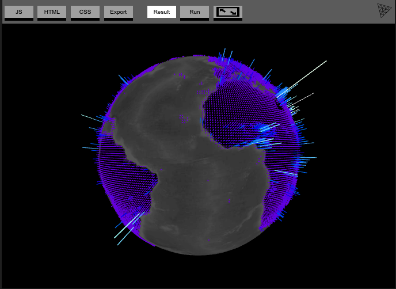
Task: Click the triangular mesh logo icon
Action: 384,10
